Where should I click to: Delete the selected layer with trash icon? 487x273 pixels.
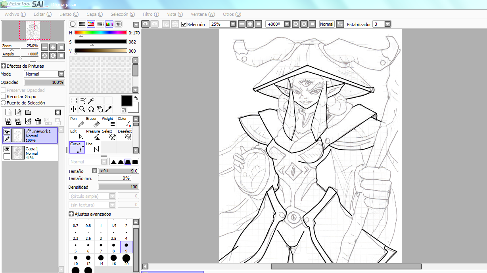point(38,121)
